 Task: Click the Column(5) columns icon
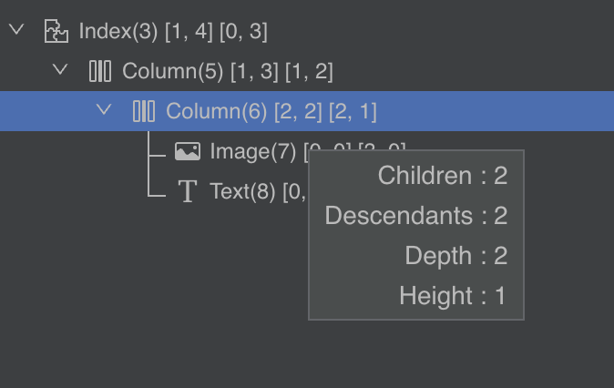tap(100, 71)
